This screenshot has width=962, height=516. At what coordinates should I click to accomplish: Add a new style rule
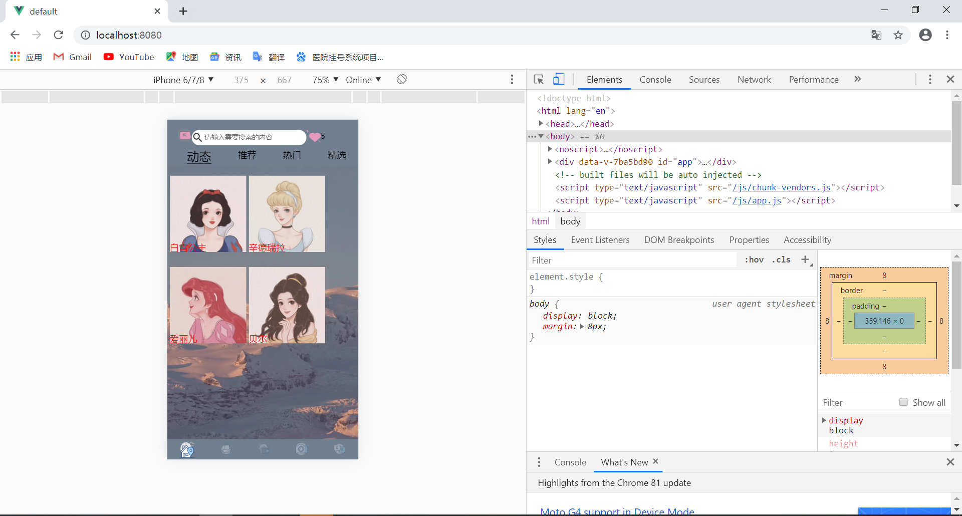pos(805,260)
